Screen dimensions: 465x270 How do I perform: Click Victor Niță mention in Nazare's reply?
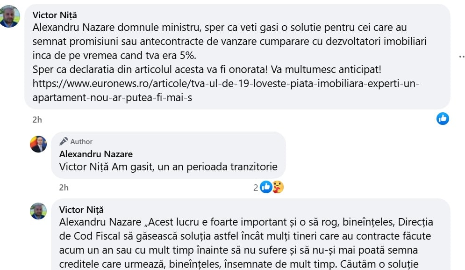84,167
